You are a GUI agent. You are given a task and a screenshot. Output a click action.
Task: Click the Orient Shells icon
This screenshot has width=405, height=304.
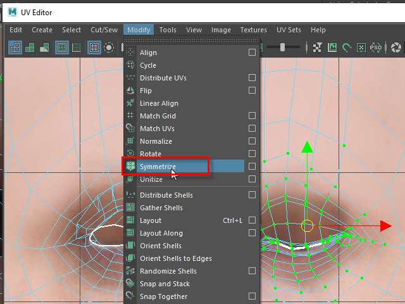tap(130, 246)
